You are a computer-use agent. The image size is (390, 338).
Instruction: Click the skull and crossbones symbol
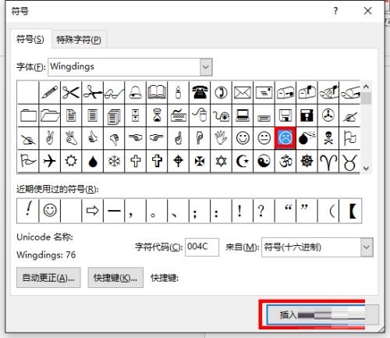328,138
